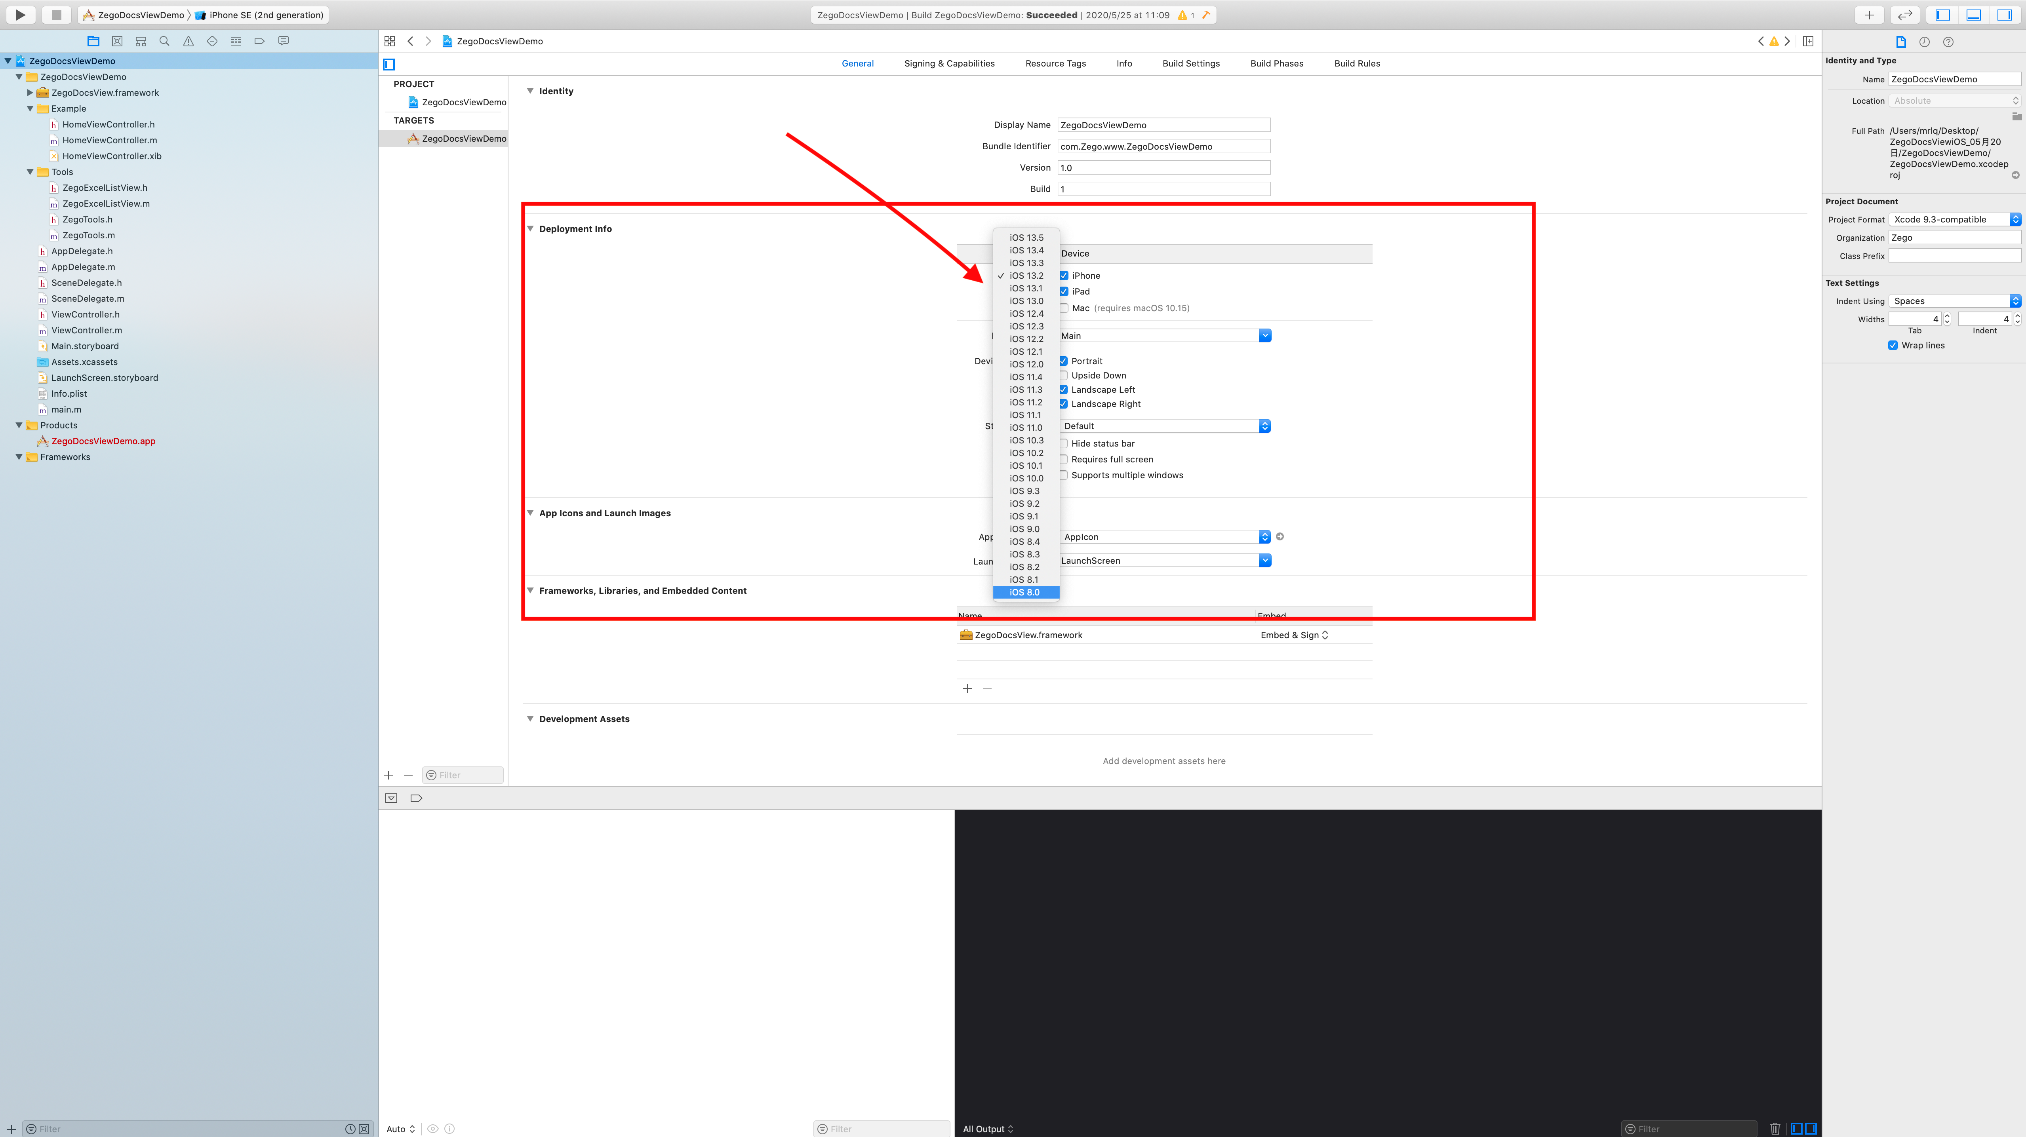Open the Symbol navigator icon
The image size is (2026, 1137).
coord(141,41)
